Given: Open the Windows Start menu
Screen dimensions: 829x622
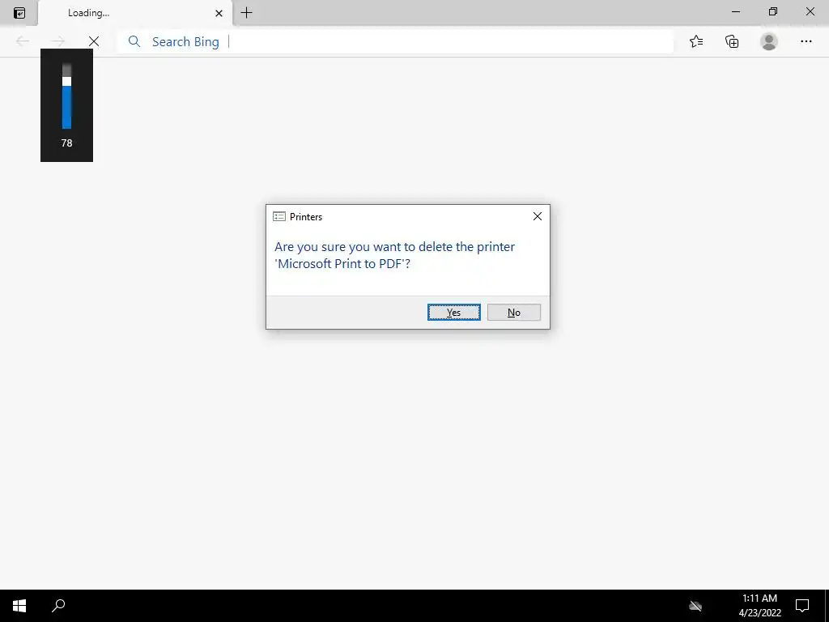Looking at the screenshot, I should [x=19, y=606].
